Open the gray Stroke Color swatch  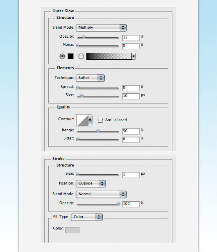[x=72, y=230]
